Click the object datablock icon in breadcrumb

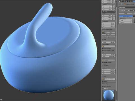[121, 4]
